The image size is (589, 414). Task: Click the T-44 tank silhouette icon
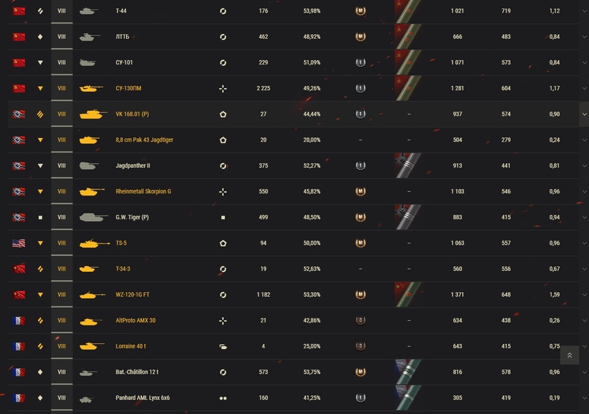(88, 11)
